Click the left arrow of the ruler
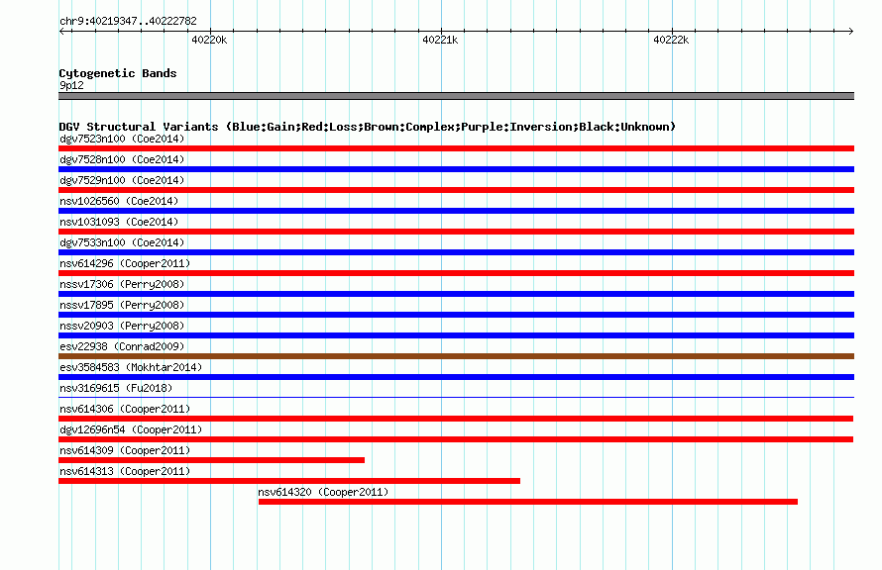 (61, 31)
